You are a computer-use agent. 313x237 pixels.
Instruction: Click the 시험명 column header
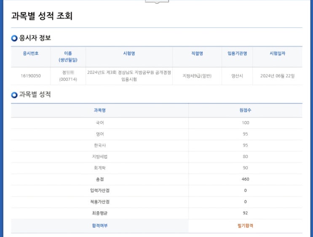tap(129, 53)
